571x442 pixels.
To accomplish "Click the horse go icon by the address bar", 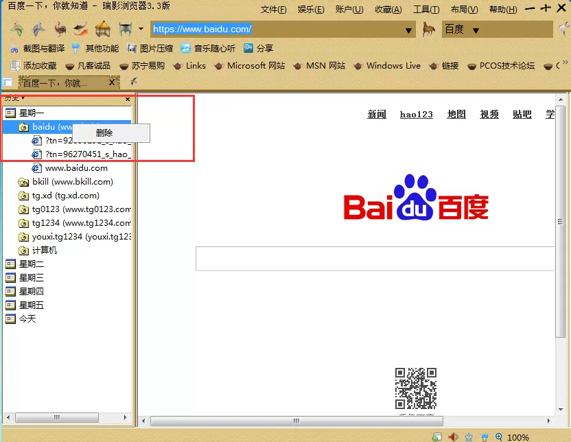I will pos(429,29).
